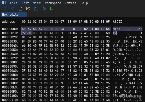Open a file using the folder icon
The image size is (145, 102).
(x=28, y=9)
